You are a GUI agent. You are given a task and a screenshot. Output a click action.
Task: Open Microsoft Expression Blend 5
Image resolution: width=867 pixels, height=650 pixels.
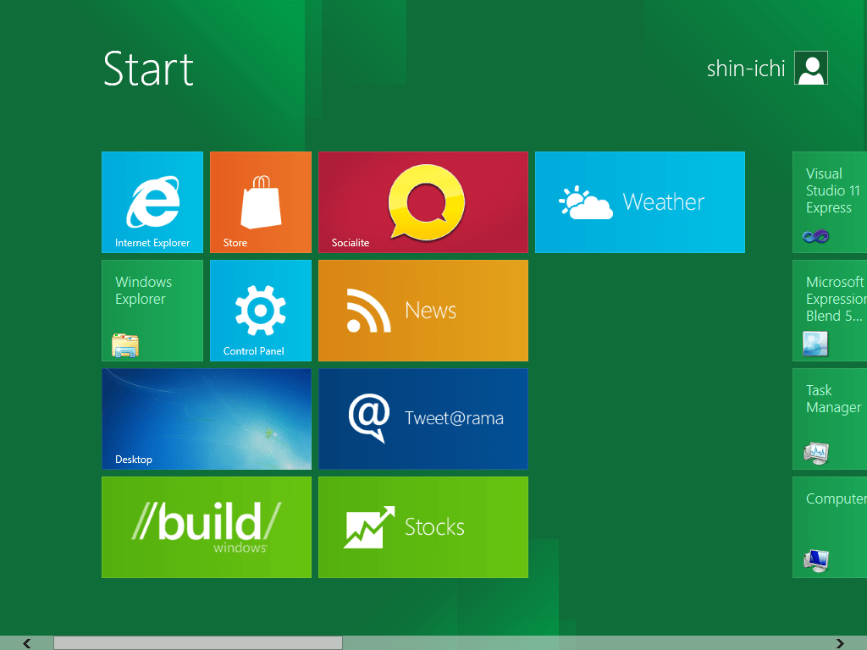[834, 311]
